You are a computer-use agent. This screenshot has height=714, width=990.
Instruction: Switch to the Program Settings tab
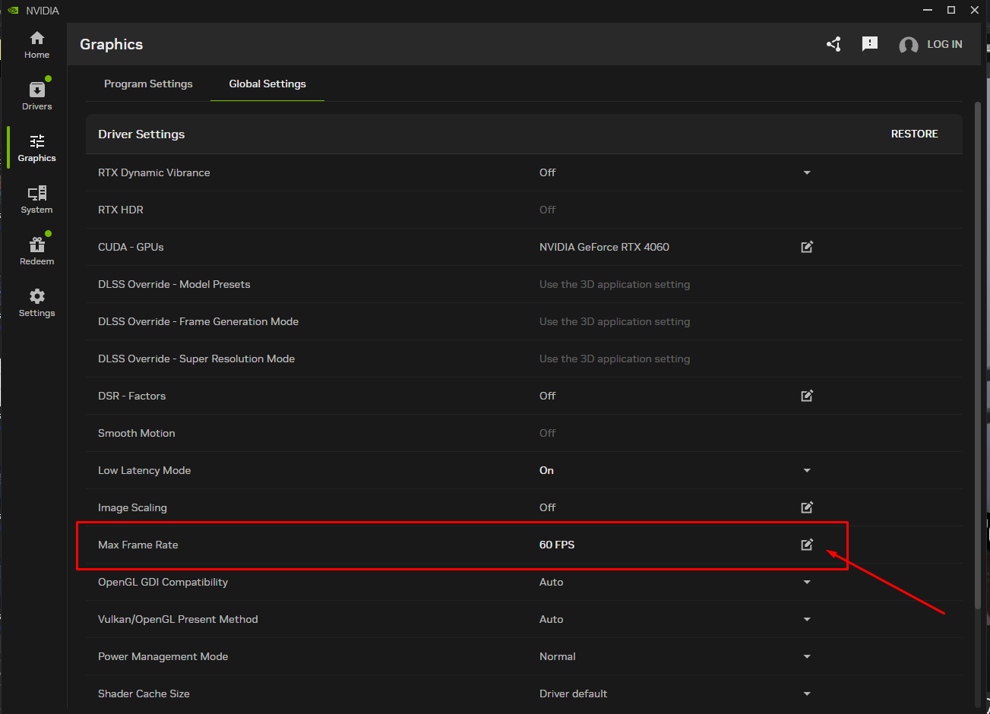pyautogui.click(x=148, y=84)
